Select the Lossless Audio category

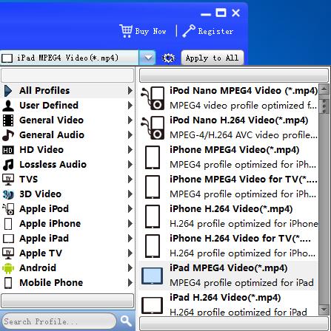pyautogui.click(x=67, y=165)
